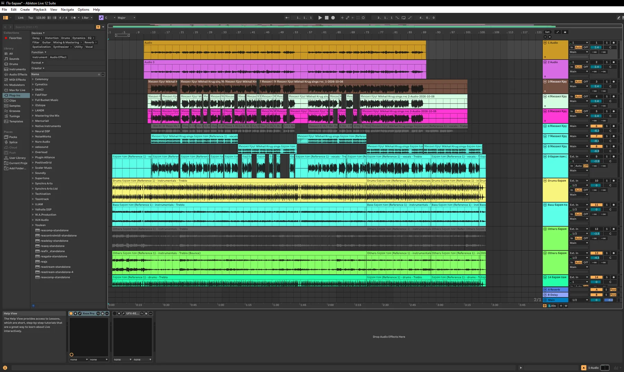Screen dimensions: 624x372
Task: Click the Drums category icon in browser library
Action: pos(6,64)
